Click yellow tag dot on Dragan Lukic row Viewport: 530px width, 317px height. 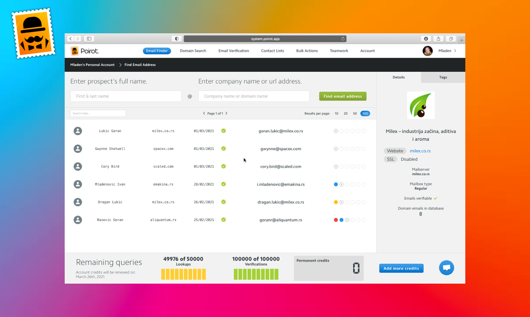336,202
